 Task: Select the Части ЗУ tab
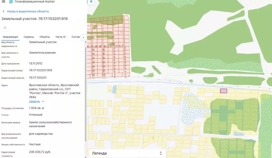(61, 37)
